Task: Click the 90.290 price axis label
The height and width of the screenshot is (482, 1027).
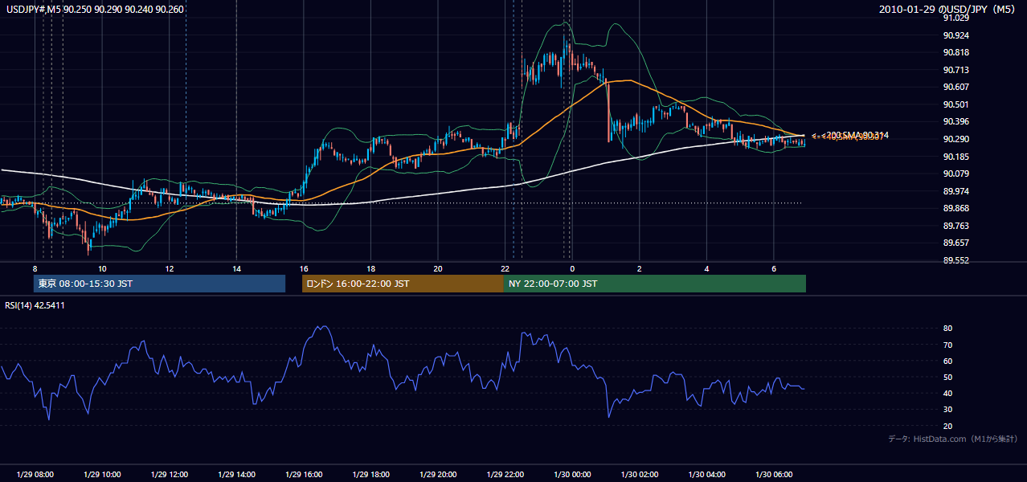Action: [955, 139]
